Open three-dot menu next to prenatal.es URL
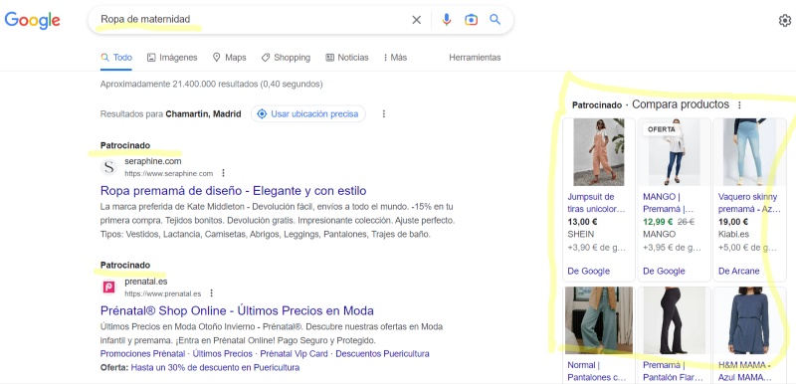 coord(212,293)
